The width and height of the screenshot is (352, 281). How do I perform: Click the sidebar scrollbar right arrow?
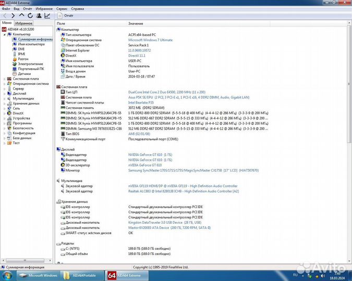click(x=50, y=260)
